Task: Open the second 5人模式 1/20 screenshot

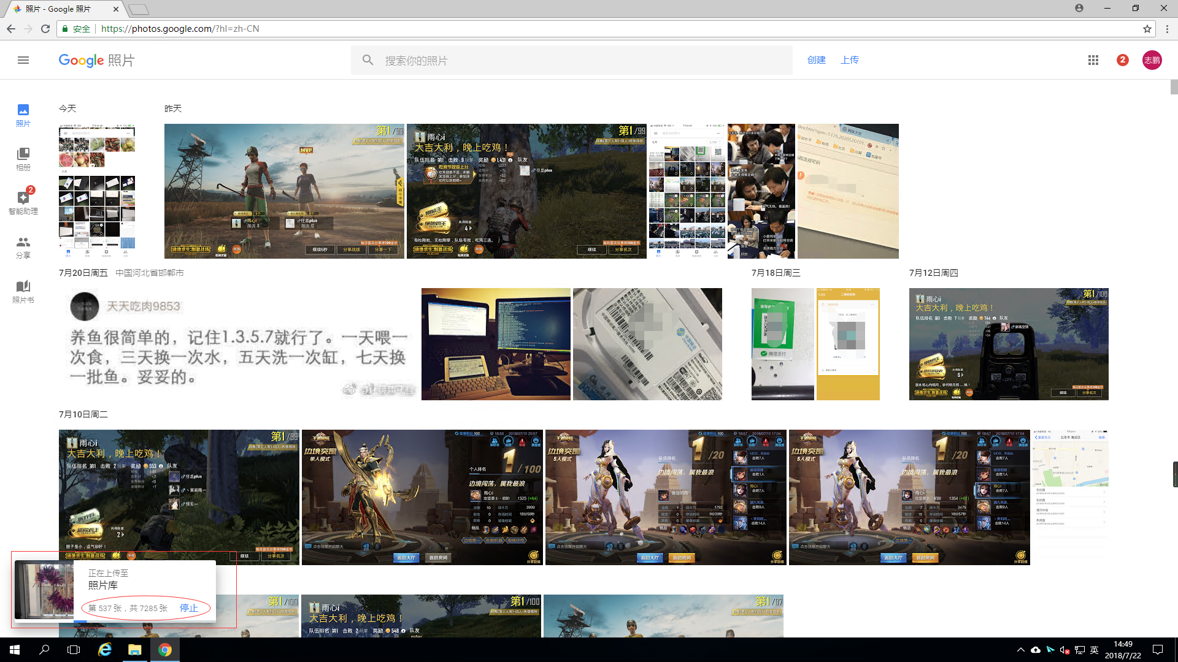Action: 909,497
